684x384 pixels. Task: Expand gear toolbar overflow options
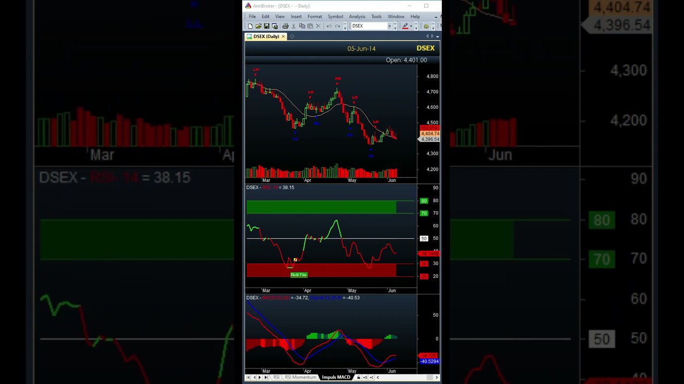click(433, 26)
